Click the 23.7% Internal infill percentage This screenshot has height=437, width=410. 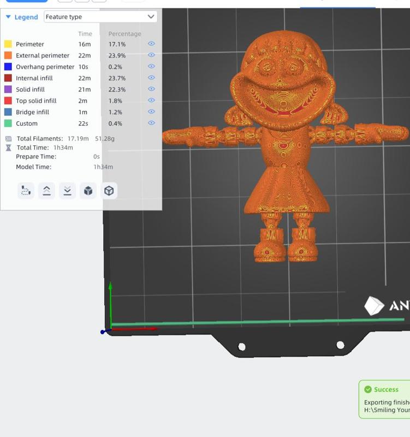(117, 78)
